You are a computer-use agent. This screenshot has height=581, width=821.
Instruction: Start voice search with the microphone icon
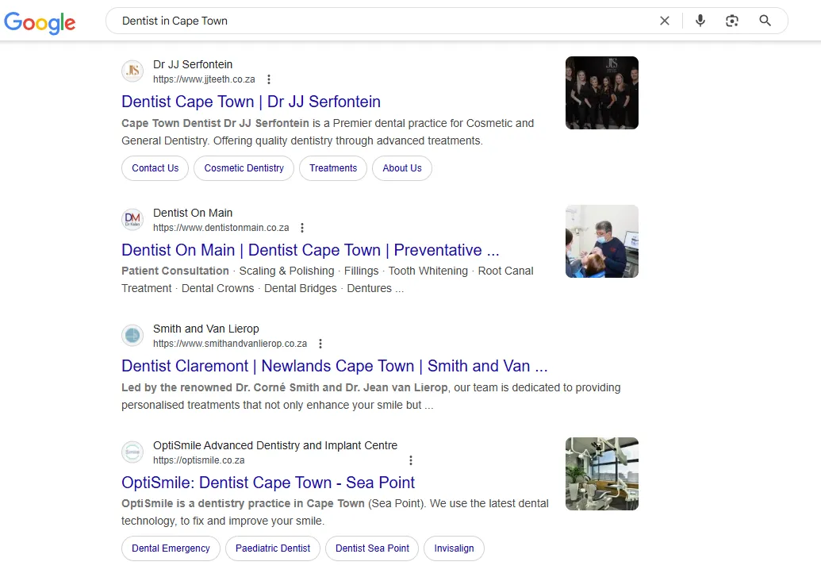700,21
